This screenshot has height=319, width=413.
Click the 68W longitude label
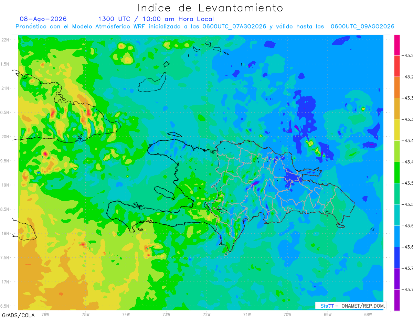[368, 314]
